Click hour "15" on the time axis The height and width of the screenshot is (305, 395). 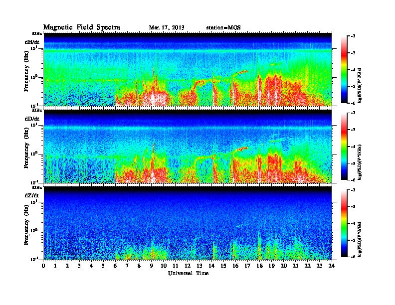[223, 266]
